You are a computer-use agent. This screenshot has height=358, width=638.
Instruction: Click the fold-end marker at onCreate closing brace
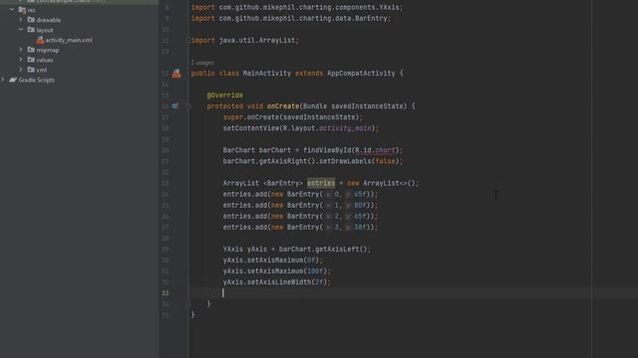[x=188, y=303]
